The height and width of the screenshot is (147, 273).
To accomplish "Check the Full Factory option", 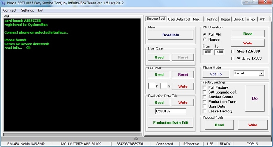I will click(x=205, y=87).
